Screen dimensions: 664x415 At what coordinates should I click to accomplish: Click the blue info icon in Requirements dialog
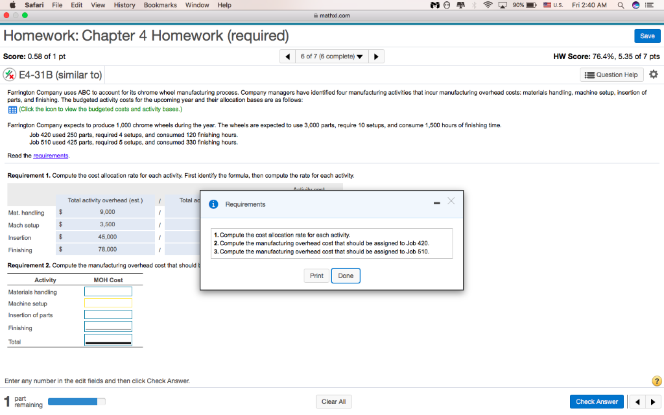click(213, 204)
